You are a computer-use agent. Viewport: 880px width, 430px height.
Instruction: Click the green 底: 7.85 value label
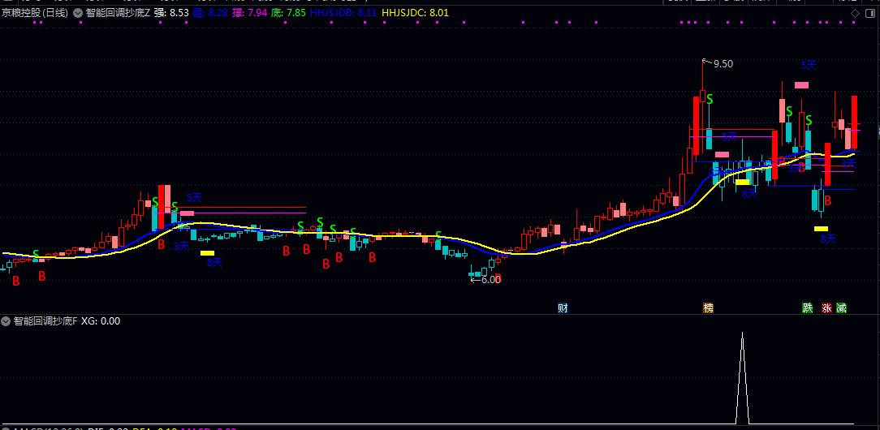pyautogui.click(x=289, y=14)
